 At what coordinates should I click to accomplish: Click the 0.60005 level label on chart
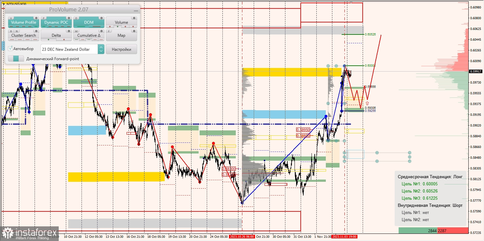point(370,65)
